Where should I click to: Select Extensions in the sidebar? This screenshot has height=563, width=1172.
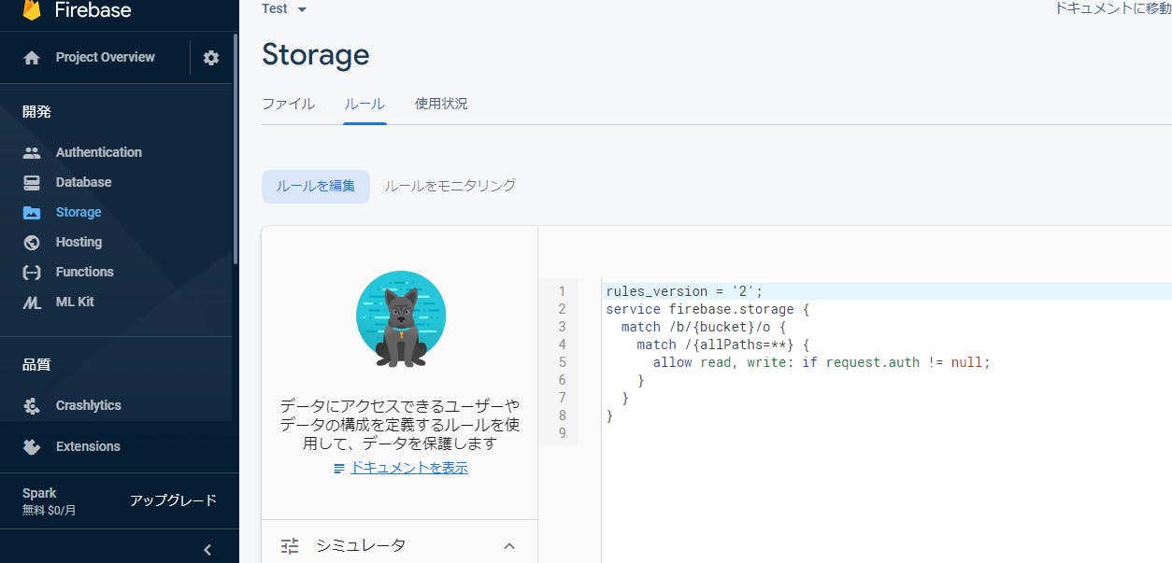coord(88,446)
